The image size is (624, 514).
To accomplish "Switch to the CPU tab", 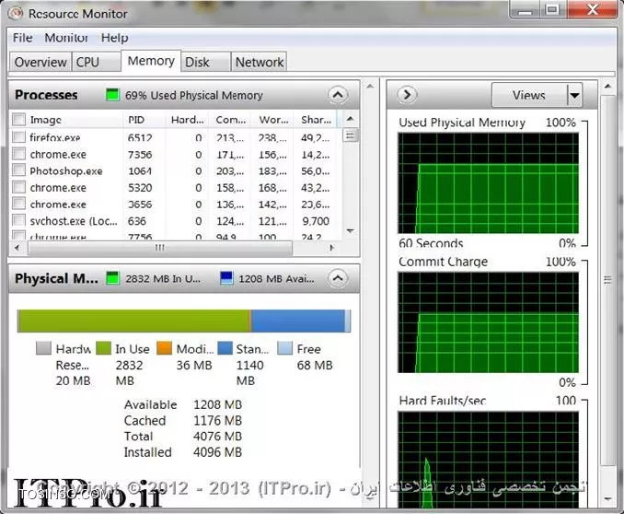I will [97, 62].
